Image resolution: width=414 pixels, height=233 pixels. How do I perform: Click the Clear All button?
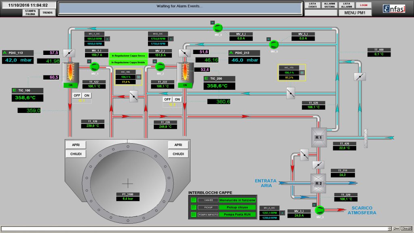(x=407, y=229)
